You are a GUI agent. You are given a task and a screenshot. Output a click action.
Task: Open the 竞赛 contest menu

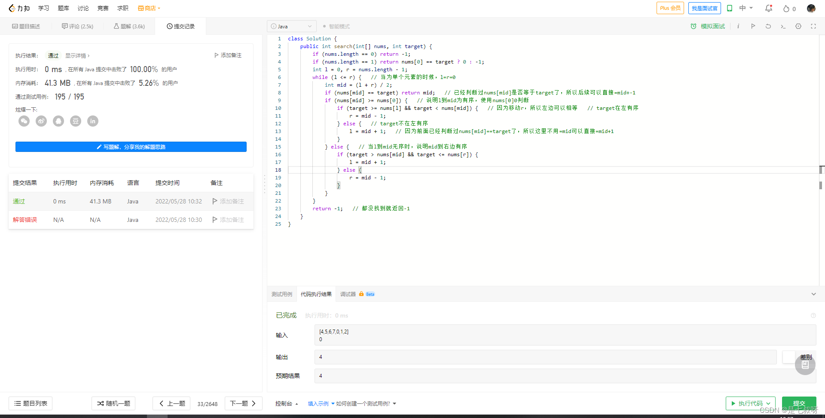click(x=103, y=8)
